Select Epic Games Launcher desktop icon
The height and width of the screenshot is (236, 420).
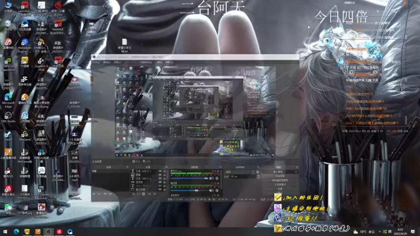coord(41,192)
